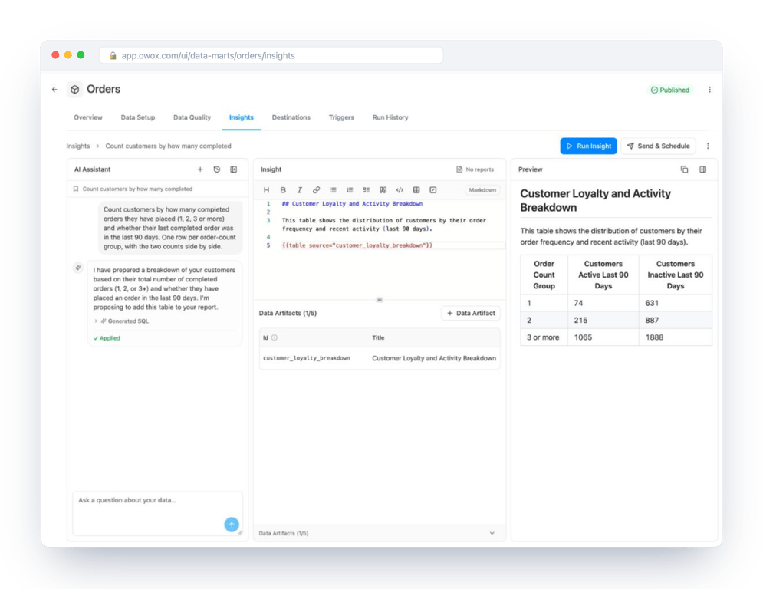The height and width of the screenshot is (589, 763).
Task: Open AI Assistant chat history icon
Action: coord(217,169)
